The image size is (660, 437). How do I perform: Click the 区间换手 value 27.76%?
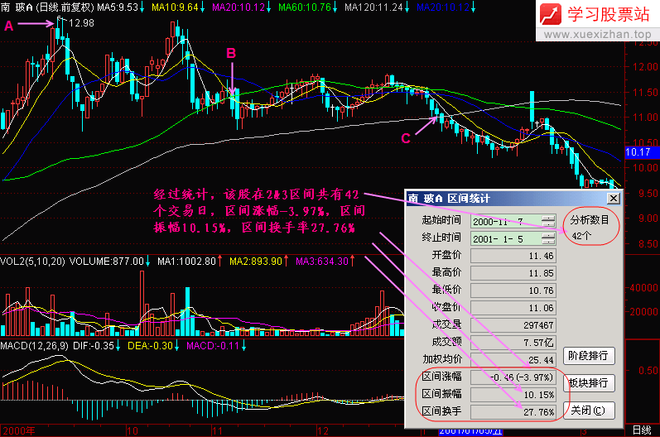(x=513, y=412)
